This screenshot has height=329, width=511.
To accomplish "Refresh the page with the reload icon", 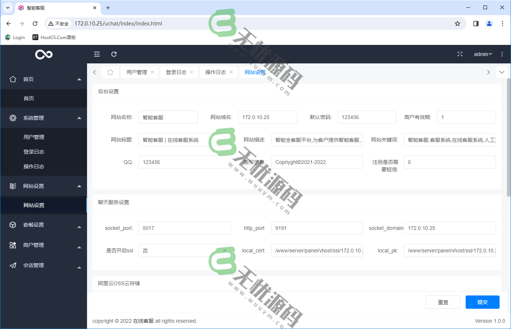I will tap(114, 54).
